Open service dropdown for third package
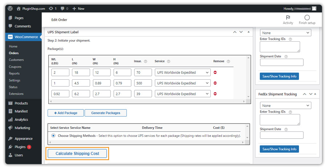Image resolution: width=327 pixels, height=168 pixels. pyautogui.click(x=183, y=94)
